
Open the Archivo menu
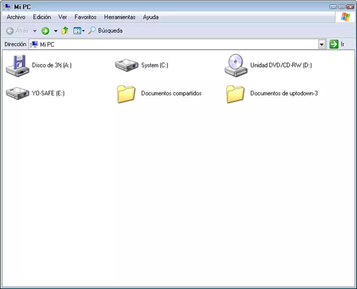click(x=16, y=17)
